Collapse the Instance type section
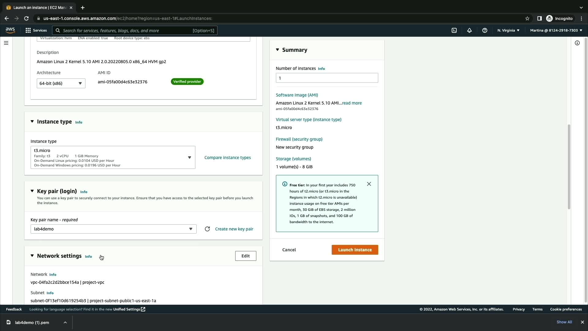The width and height of the screenshot is (588, 331). (x=32, y=122)
